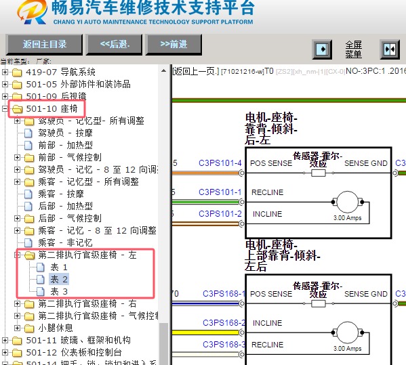This screenshot has height=365, width=406.
Task: Click folder icon of 第二排执行官级座椅 - 右
Action: point(29,303)
